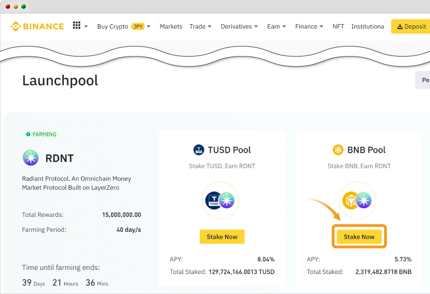Viewport: 430px width, 294px height.
Task: Click the BNB and RDNT pair icon
Action: tap(357, 200)
